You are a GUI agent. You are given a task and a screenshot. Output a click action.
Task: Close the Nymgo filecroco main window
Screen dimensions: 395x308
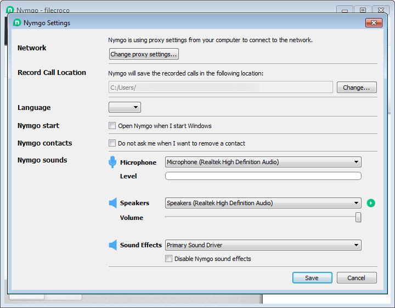[381, 9]
